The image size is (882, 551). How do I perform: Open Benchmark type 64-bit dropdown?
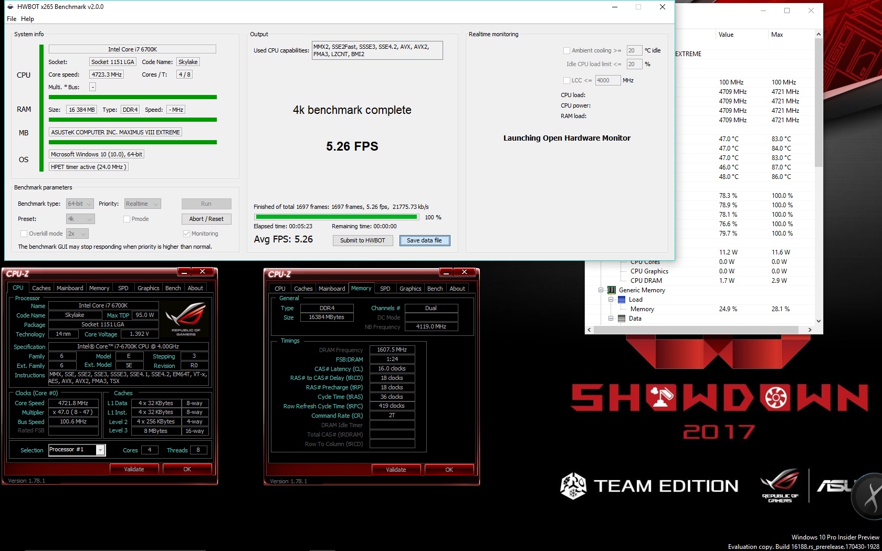(x=80, y=204)
